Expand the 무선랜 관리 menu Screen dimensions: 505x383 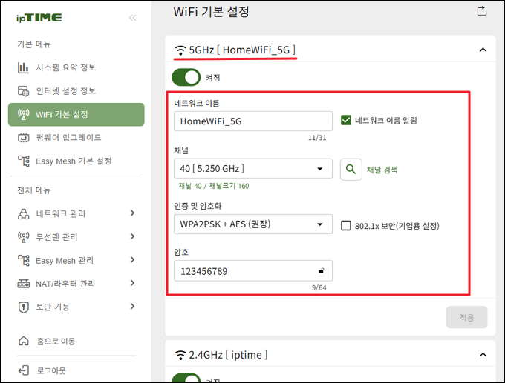[76, 237]
